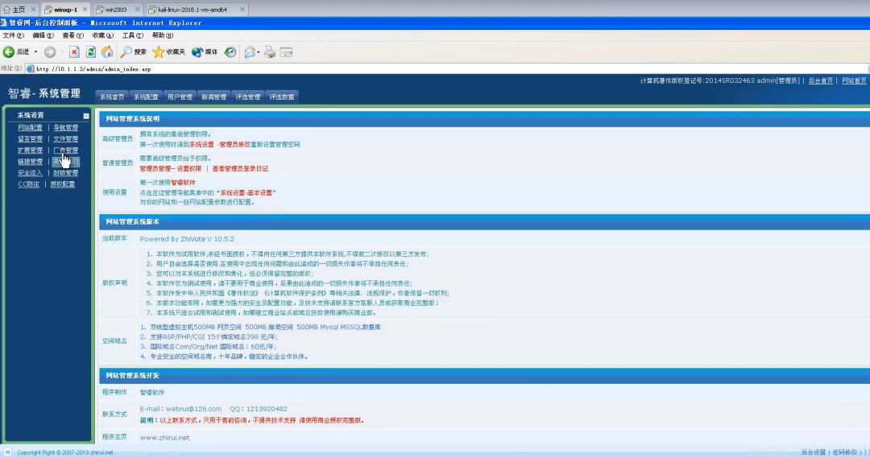
Task: Click the 网站配置 sidebar link
Action: (x=30, y=127)
